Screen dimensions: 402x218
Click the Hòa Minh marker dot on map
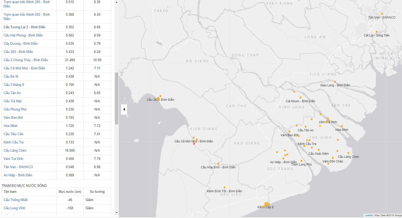342,126
